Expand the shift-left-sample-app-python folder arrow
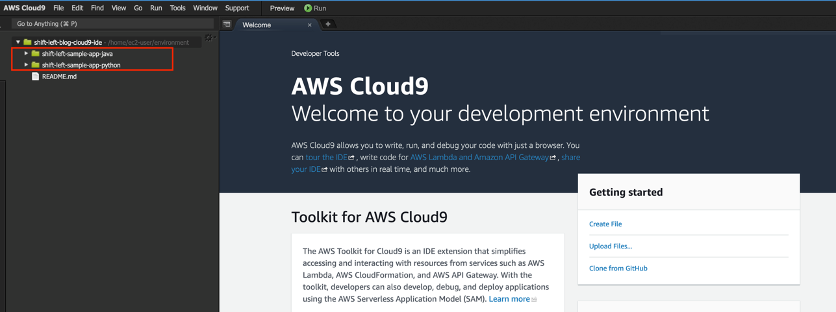The width and height of the screenshot is (836, 312). coord(26,65)
